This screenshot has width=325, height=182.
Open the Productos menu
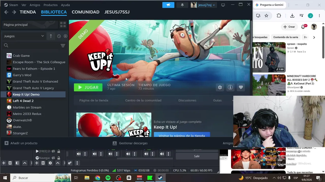51,5
